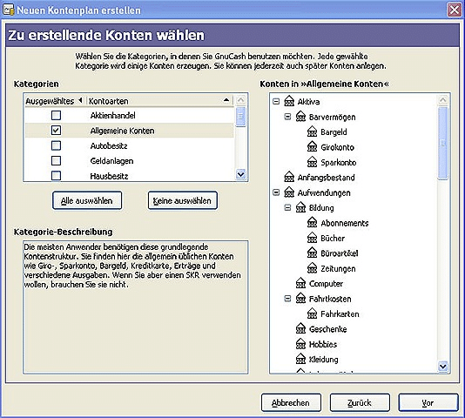This screenshot has width=465, height=418.
Task: Click the account tree scroll-down arrow
Action: [x=442, y=367]
